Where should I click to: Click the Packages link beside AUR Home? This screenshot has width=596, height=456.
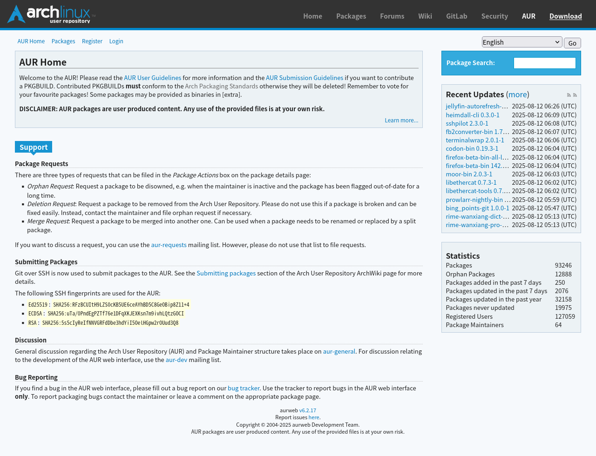pos(63,41)
